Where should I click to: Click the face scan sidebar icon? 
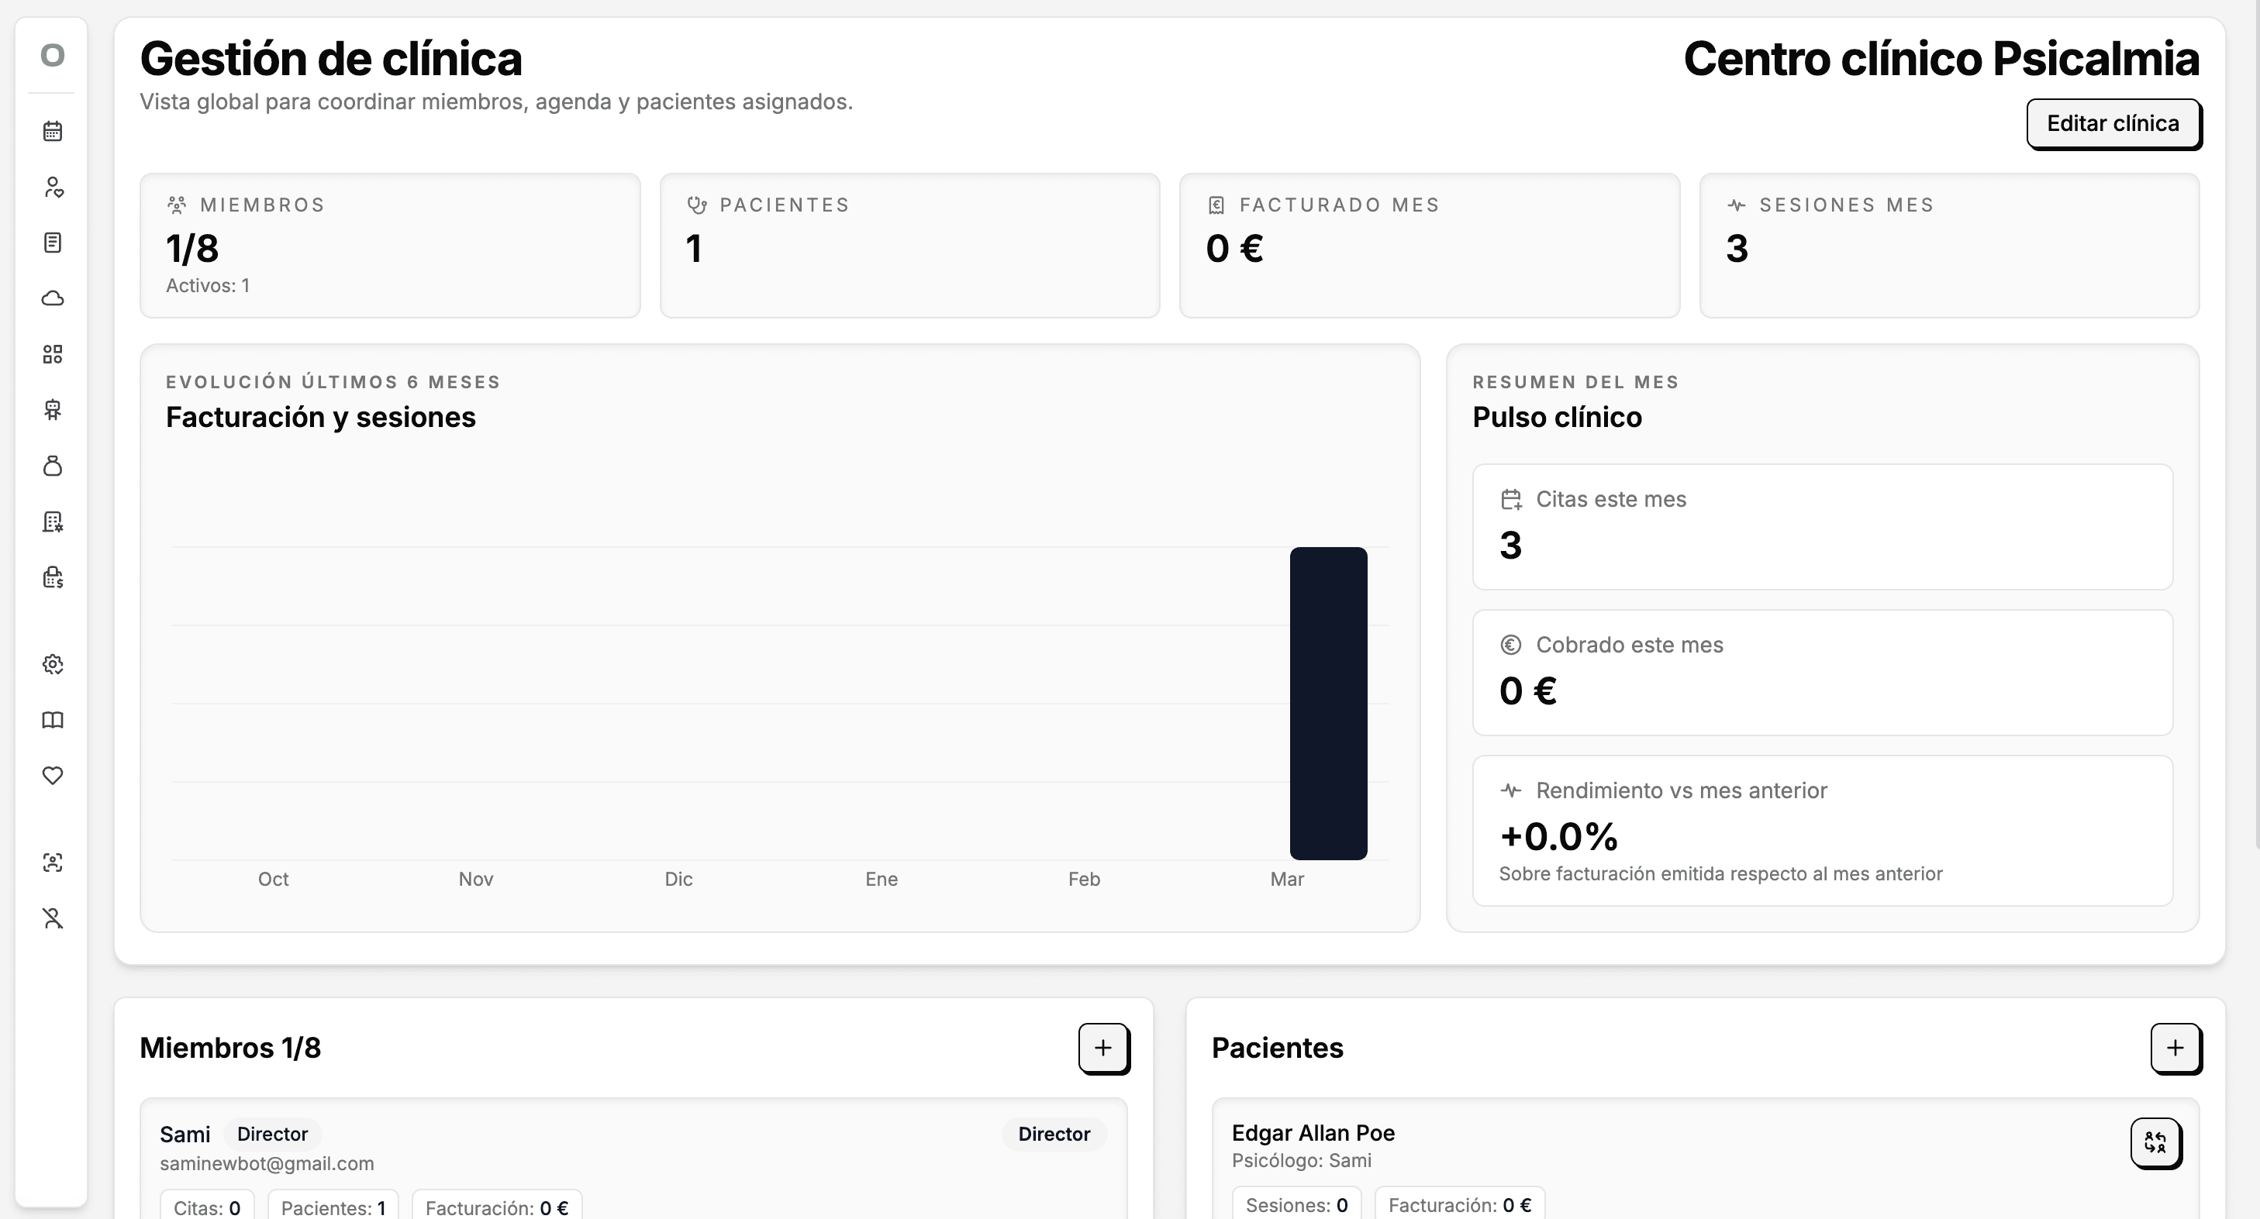click(x=53, y=862)
